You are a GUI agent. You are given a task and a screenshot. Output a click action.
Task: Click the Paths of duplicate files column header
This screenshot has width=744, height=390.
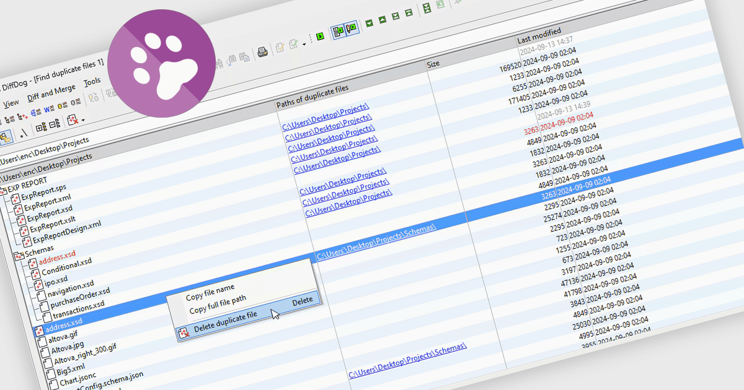point(312,97)
